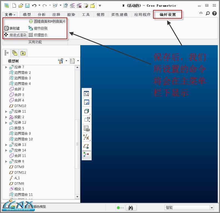Expand the 拉伸 8 tree node
Viewport: 220px width, 213px height.
click(6, 161)
